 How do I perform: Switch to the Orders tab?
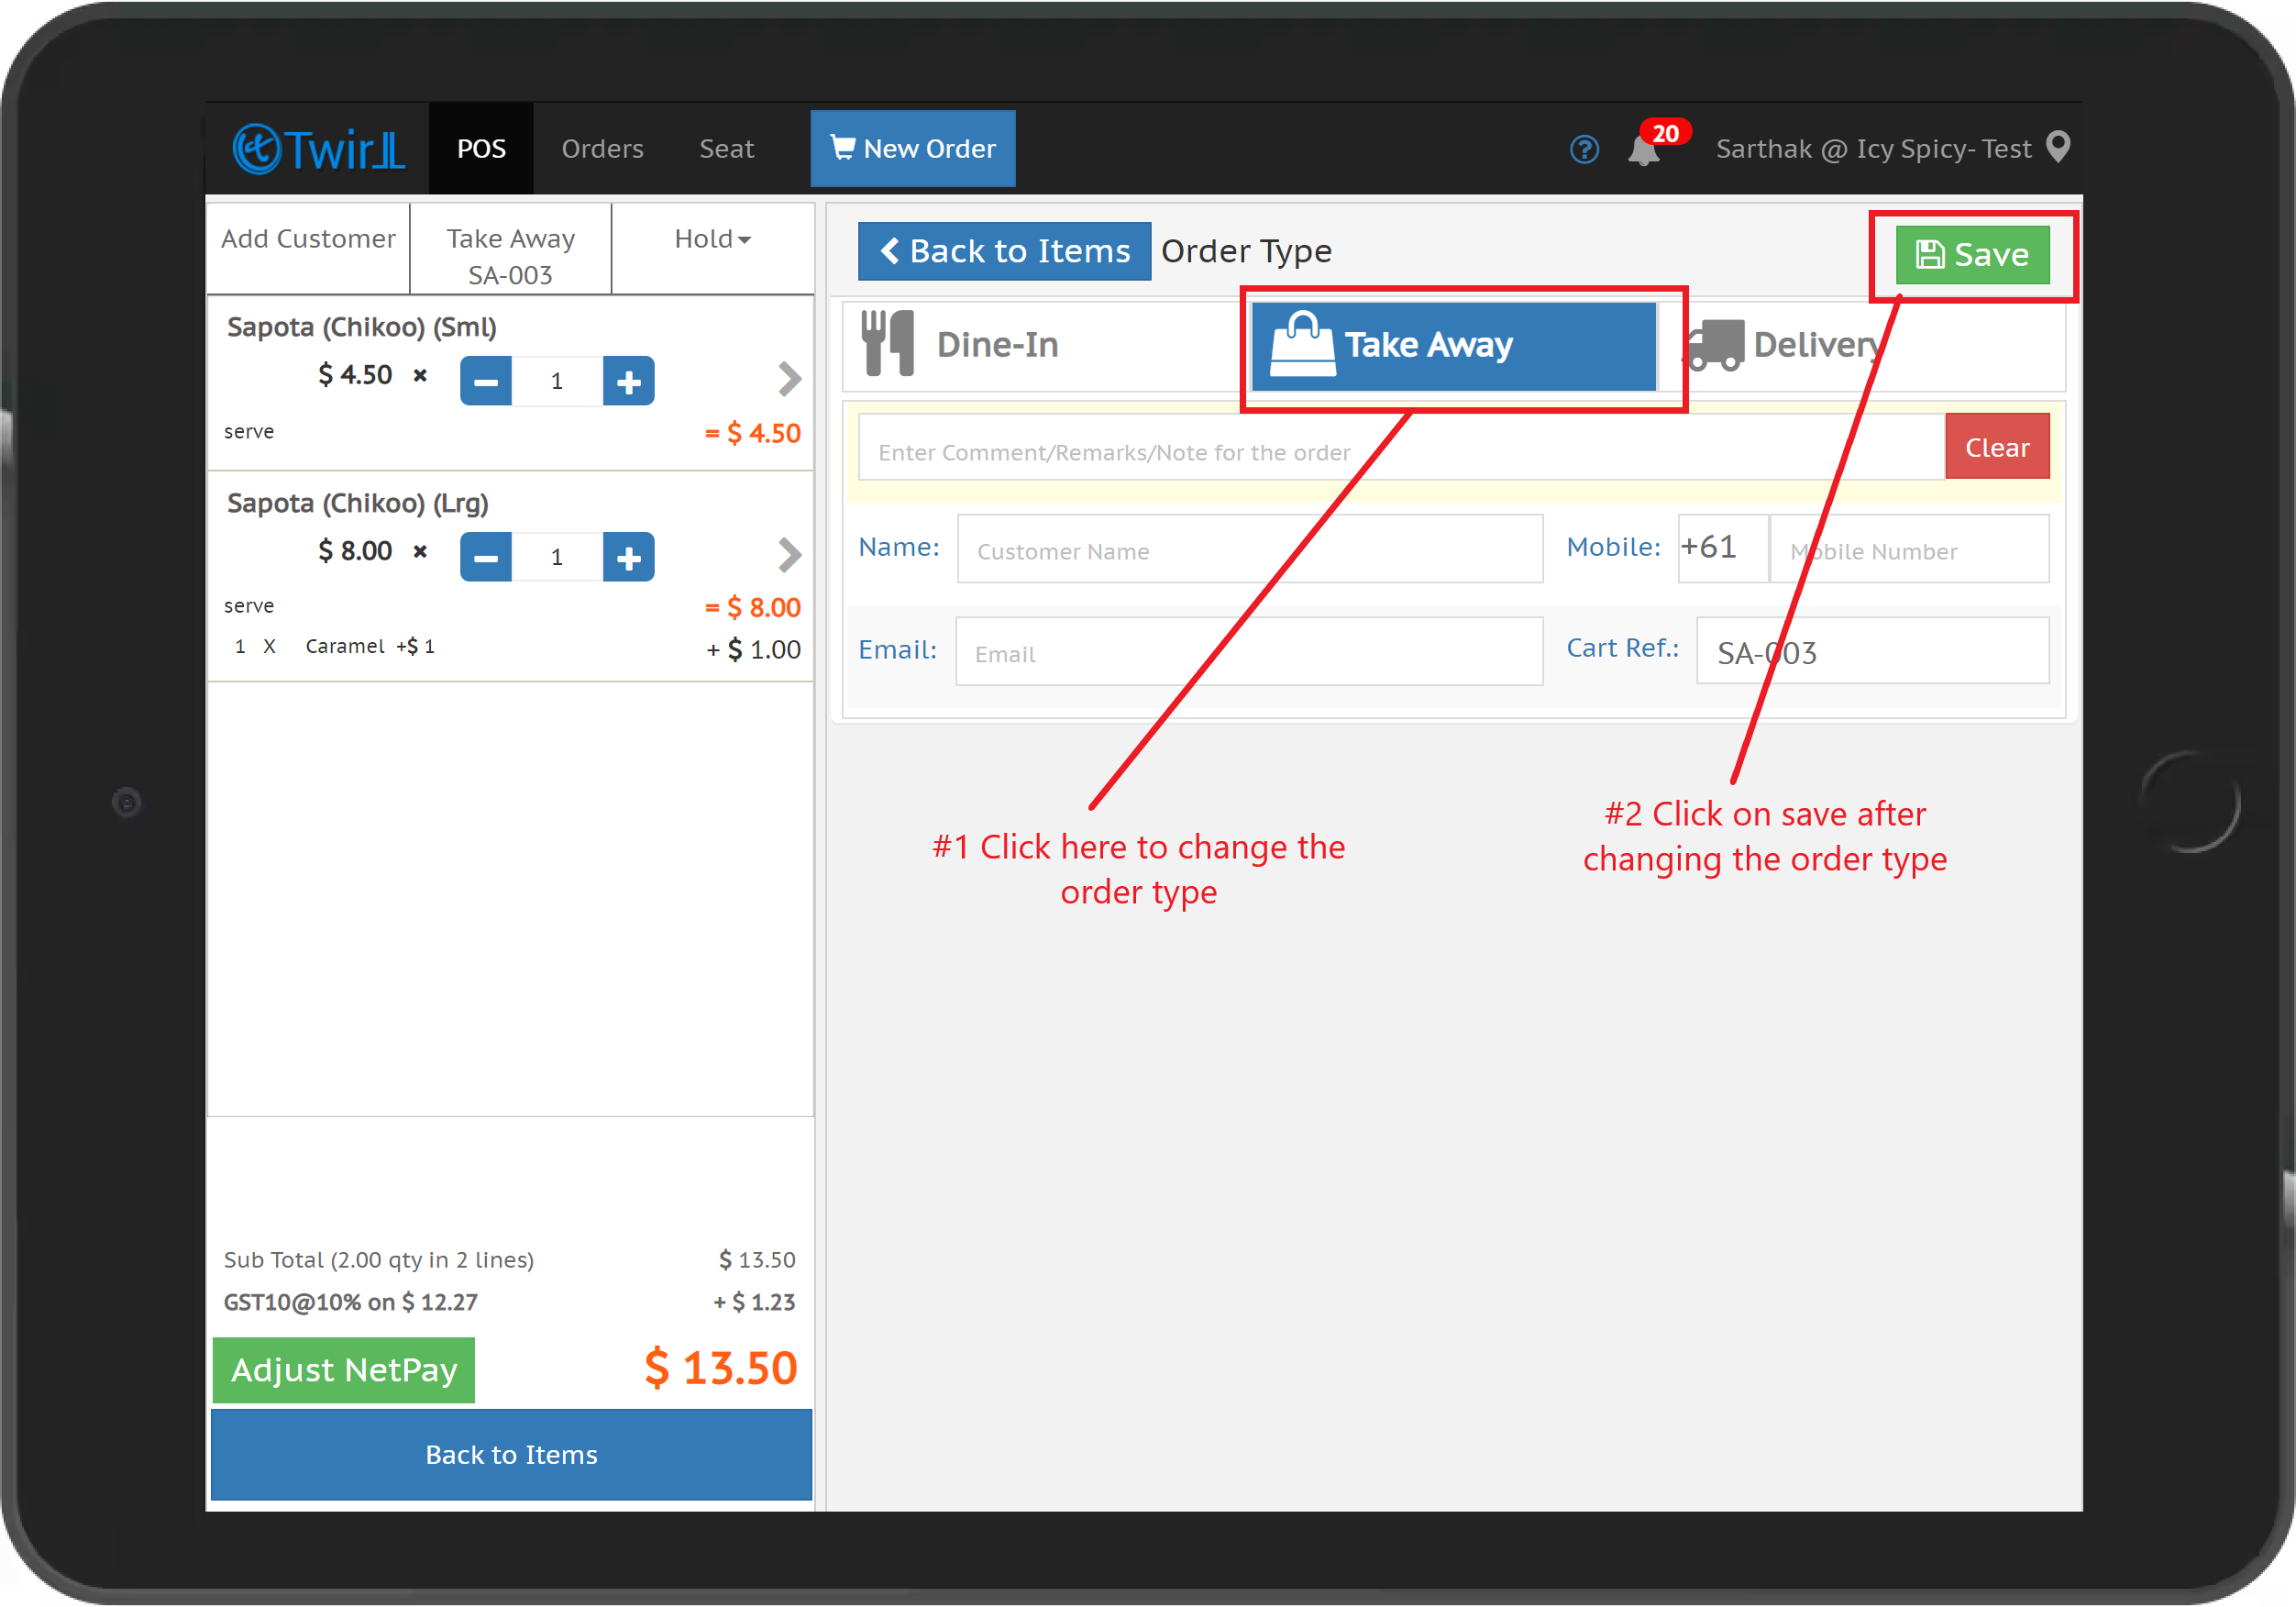click(x=602, y=150)
